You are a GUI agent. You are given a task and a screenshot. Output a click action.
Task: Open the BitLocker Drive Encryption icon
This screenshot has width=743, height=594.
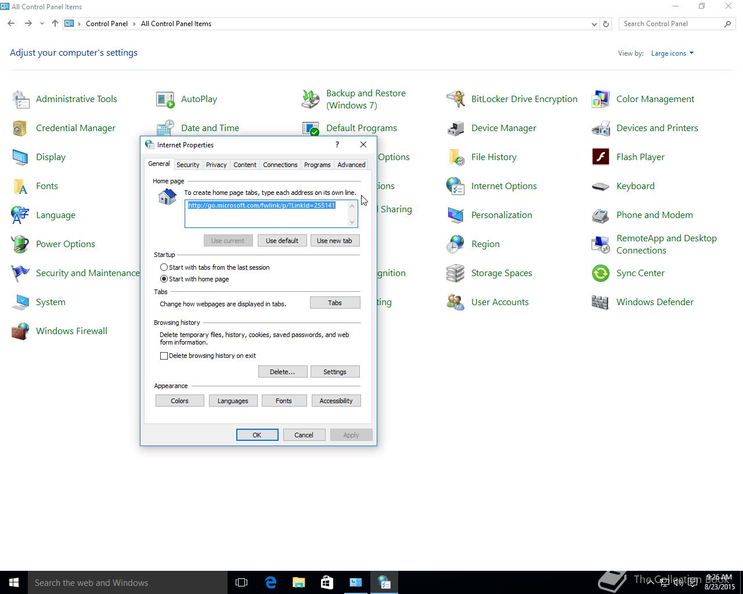[456, 99]
